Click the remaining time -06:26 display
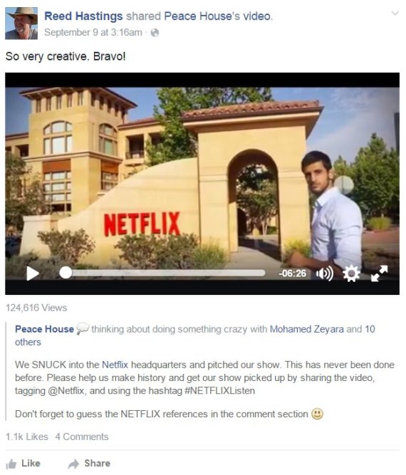 pos(292,273)
